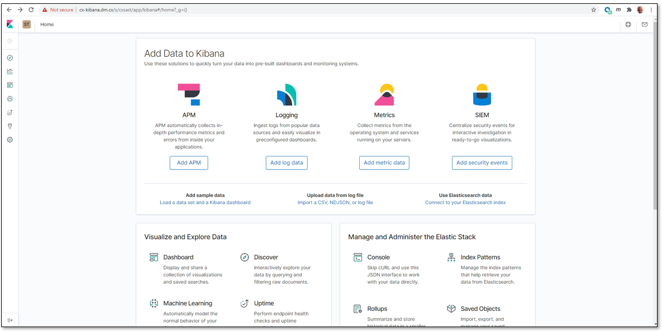662x331 pixels.
Task: Click the 'Add Data to Kibana' heading
Action: pos(184,53)
